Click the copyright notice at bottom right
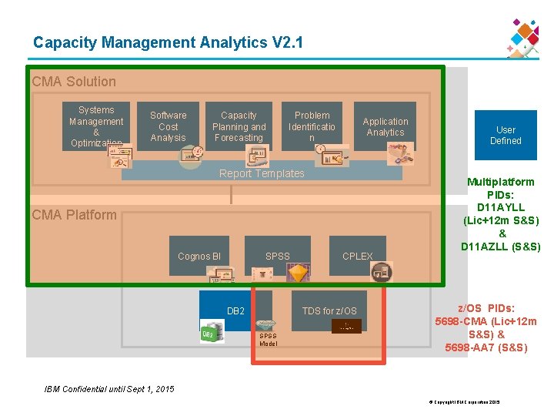This screenshot has width=554, height=416. pyautogui.click(x=464, y=402)
